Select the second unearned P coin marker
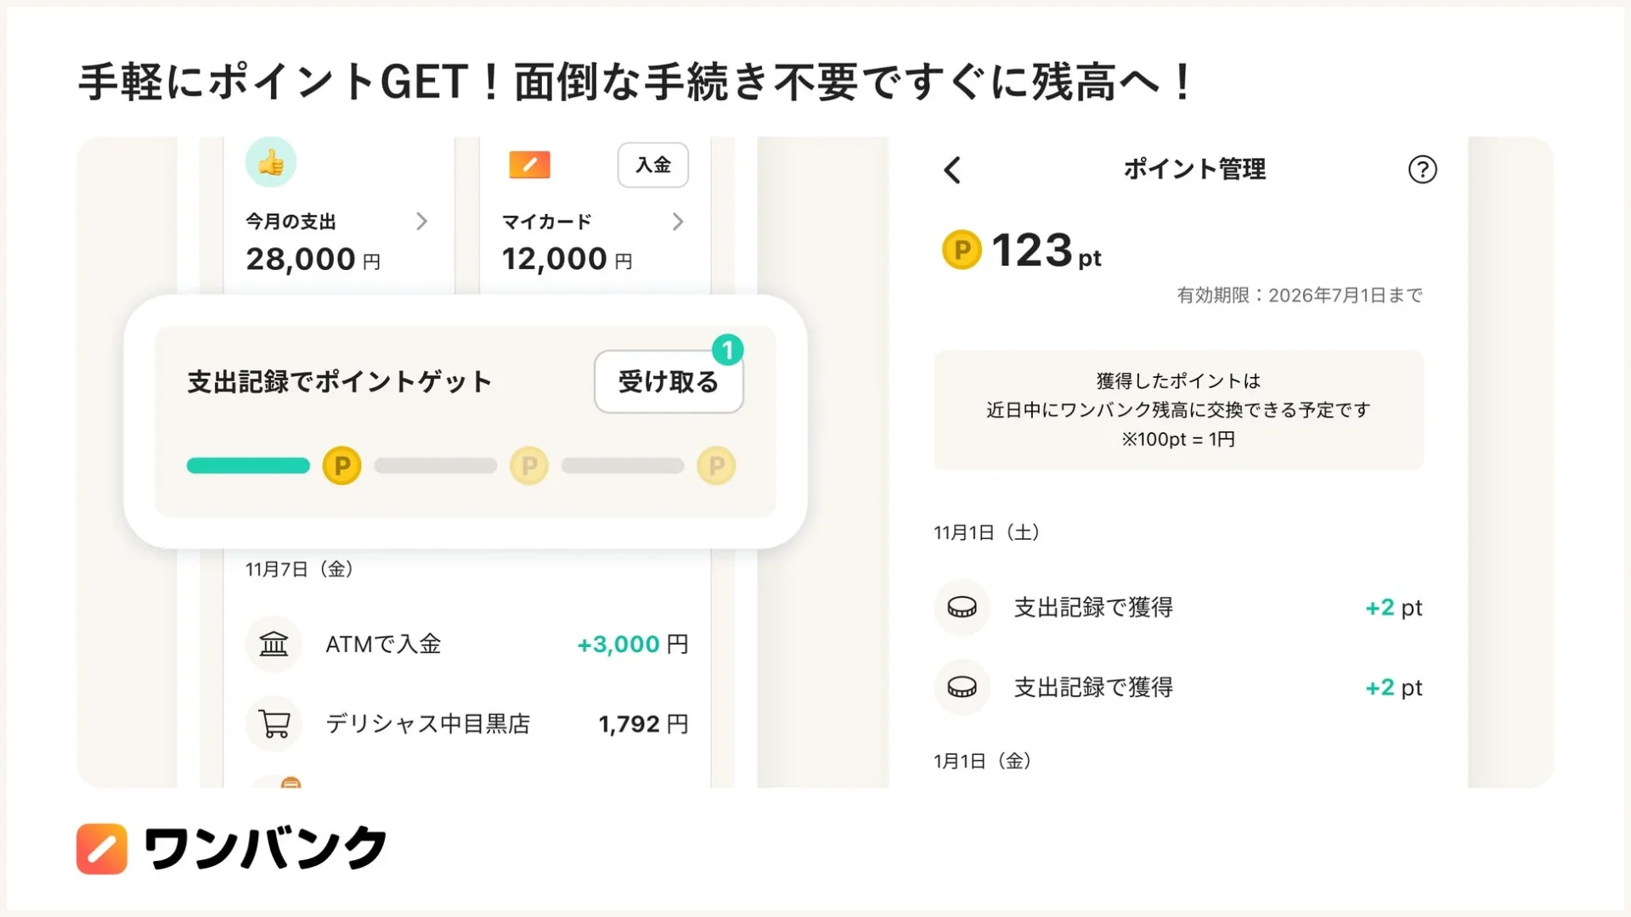The height and width of the screenshot is (917, 1631). (528, 465)
